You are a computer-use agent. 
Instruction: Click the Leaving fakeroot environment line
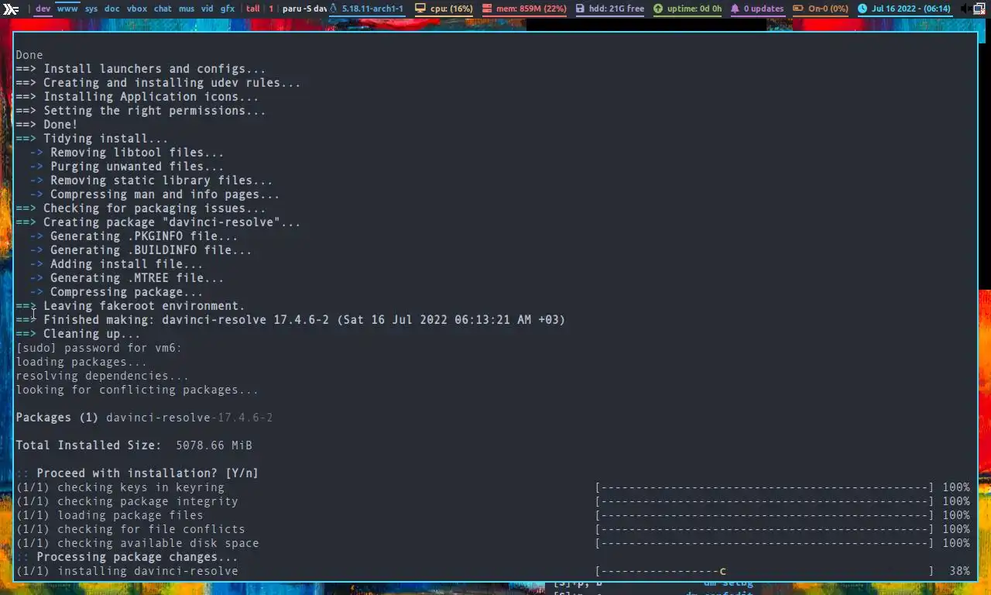click(130, 306)
